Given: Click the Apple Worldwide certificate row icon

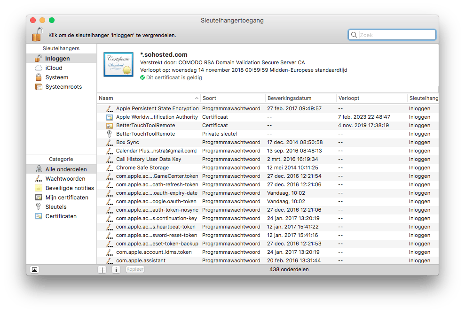Looking at the screenshot, I should point(110,117).
